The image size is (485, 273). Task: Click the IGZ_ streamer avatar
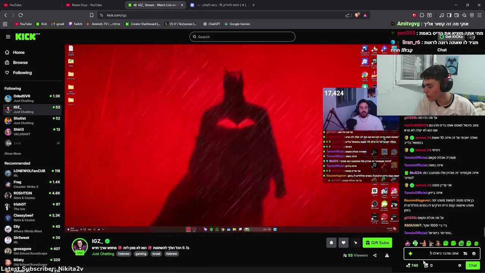click(x=80, y=246)
